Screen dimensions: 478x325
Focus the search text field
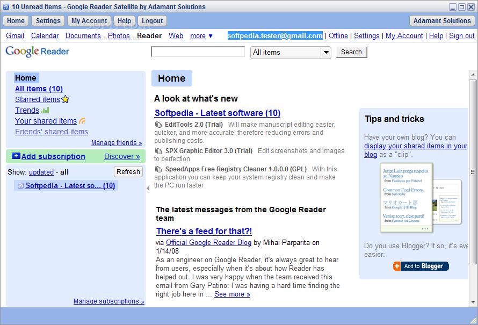(198, 52)
